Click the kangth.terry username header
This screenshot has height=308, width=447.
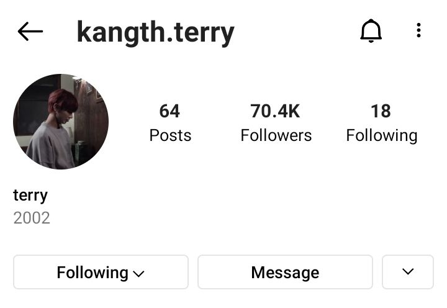155,33
